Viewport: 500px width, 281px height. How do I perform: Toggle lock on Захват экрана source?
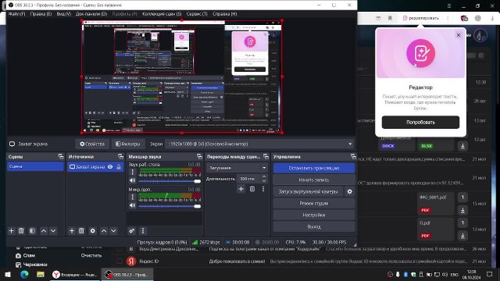coord(119,166)
